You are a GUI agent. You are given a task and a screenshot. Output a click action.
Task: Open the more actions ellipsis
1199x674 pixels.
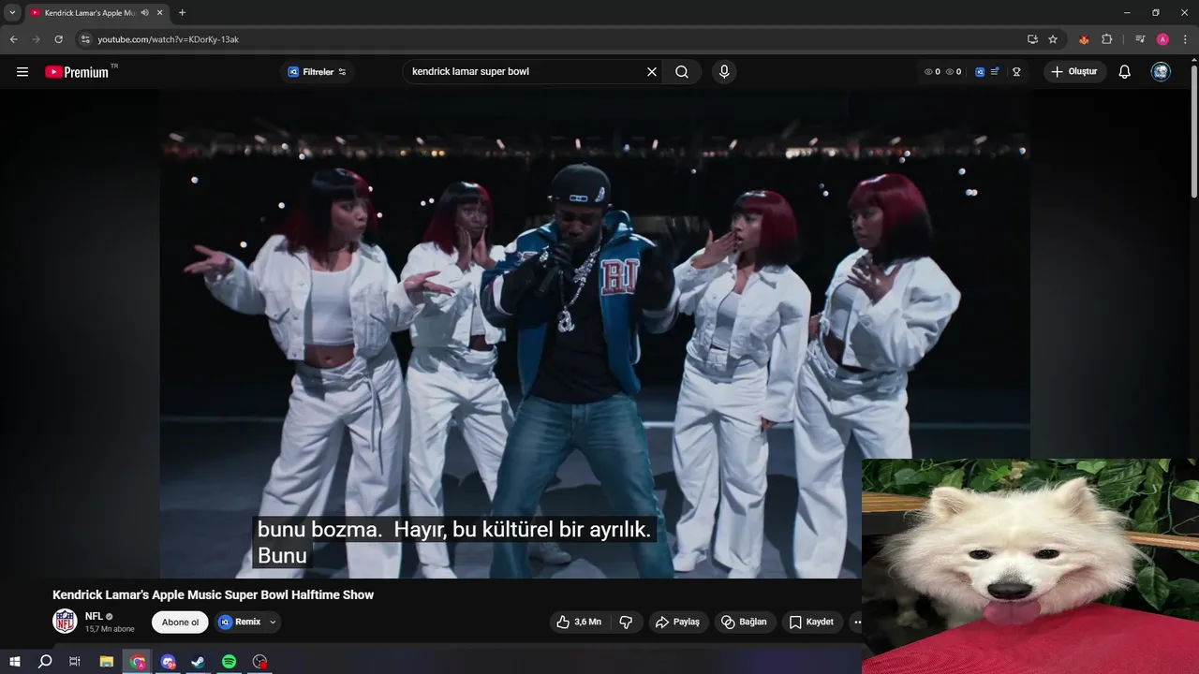[x=856, y=622]
